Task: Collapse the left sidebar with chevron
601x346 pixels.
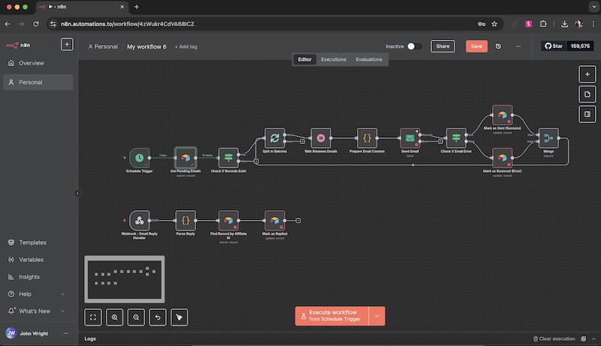Action: coord(77,193)
